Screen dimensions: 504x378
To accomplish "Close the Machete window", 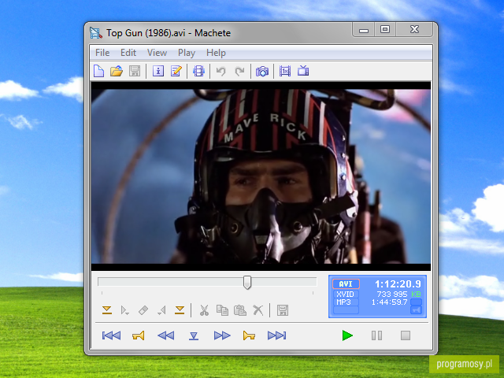I will point(415,30).
